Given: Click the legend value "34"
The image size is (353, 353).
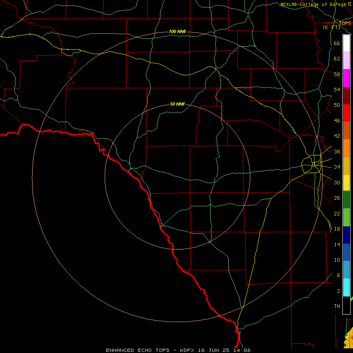Looking at the screenshot, I should [x=337, y=167].
